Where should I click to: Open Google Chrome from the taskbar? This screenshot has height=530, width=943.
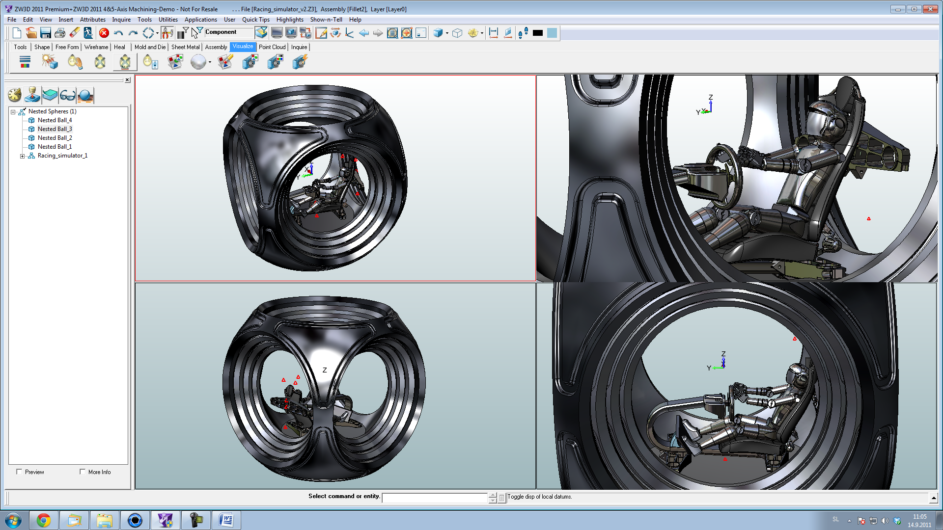click(44, 520)
